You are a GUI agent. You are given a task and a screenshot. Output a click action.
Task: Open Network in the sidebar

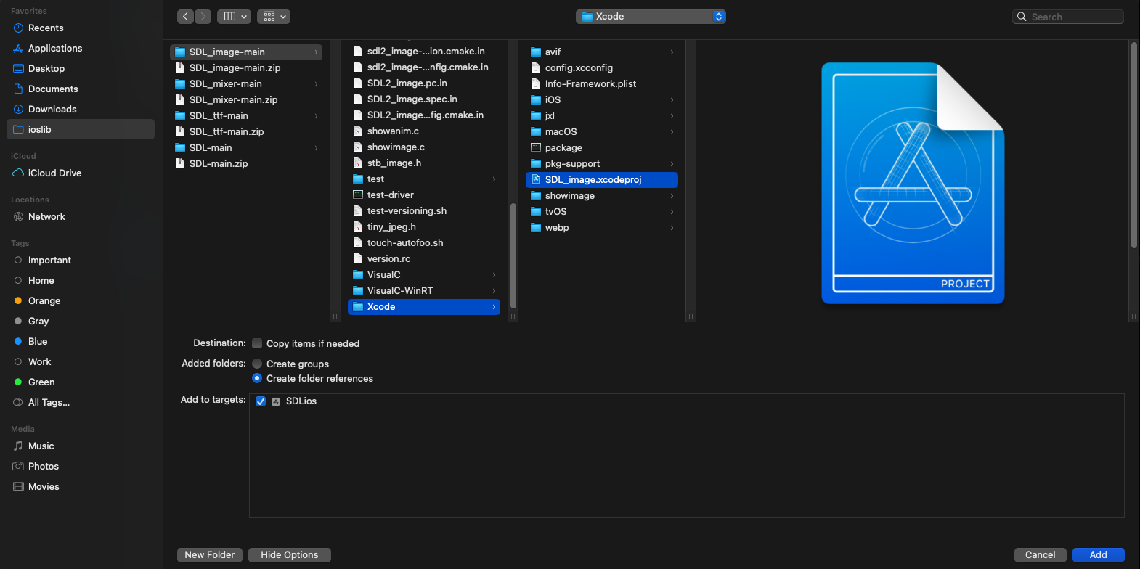coord(80,216)
